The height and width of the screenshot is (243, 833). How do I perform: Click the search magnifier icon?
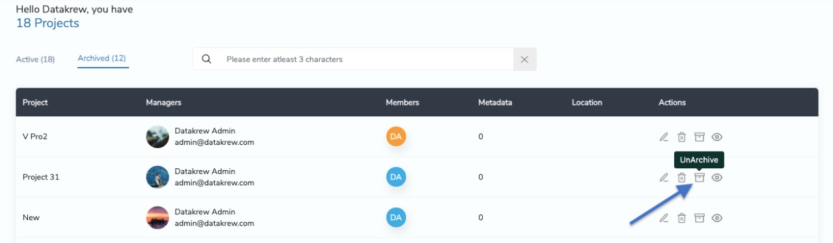(206, 59)
